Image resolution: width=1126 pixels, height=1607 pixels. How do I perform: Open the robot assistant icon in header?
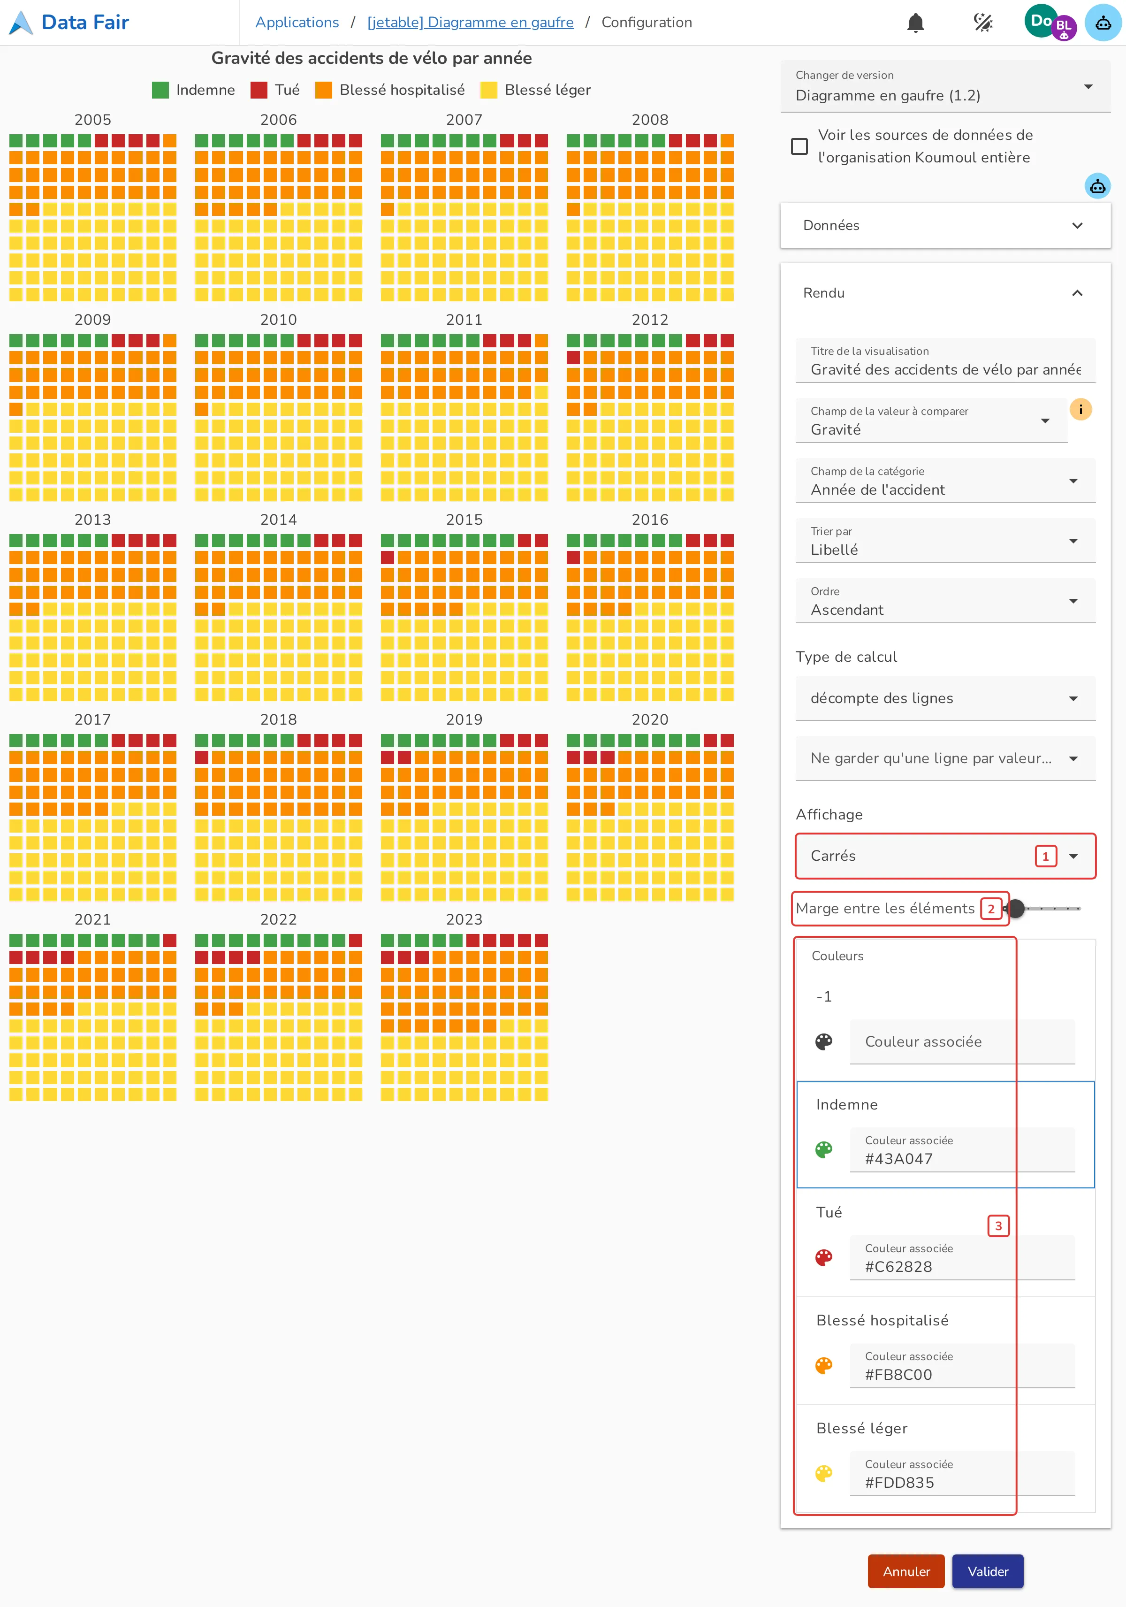coord(1103,23)
